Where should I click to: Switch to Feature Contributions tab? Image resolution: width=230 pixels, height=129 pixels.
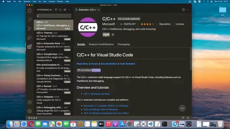point(101,44)
